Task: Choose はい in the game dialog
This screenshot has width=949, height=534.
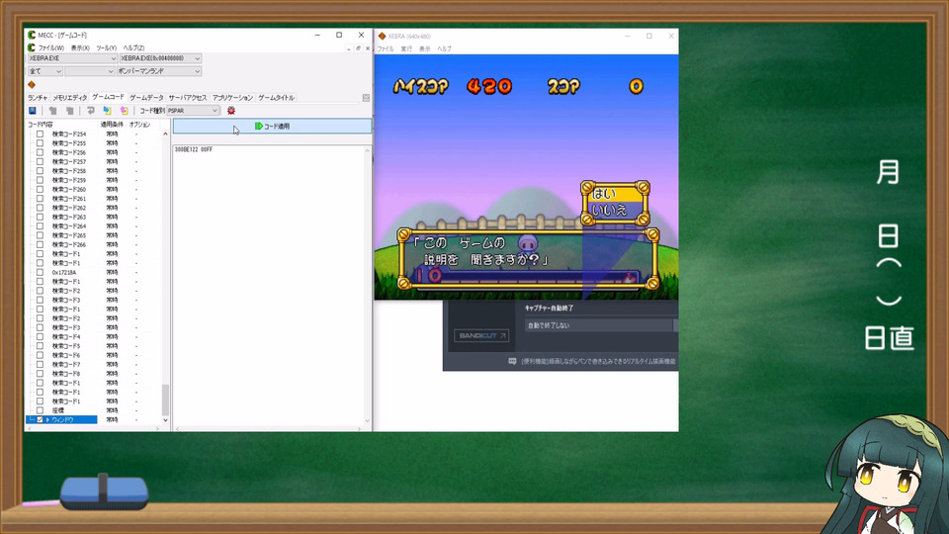Action: coord(613,194)
